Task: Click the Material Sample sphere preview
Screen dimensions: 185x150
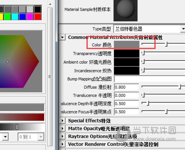Action: pyautogui.click(x=125, y=10)
